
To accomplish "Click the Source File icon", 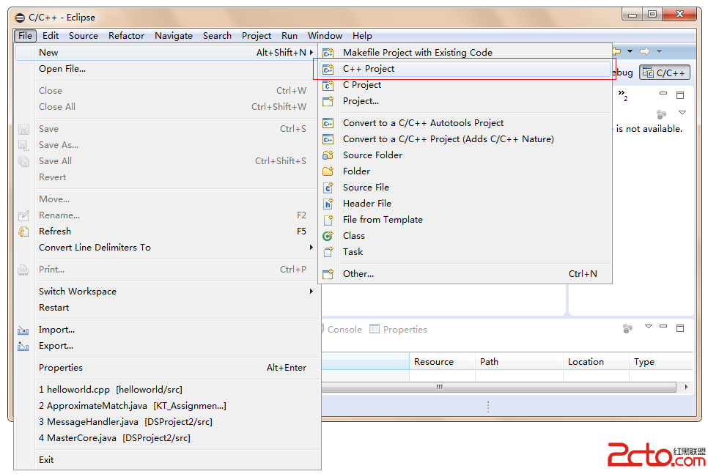I will [328, 188].
